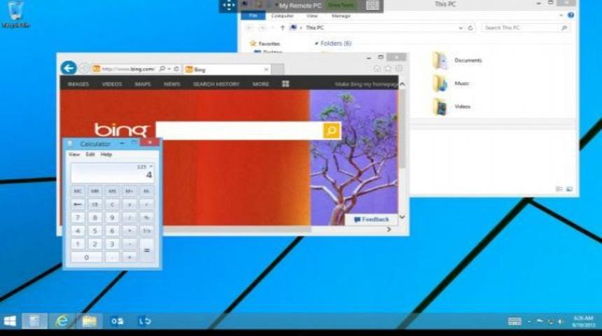Open the address bar dropdown in This PC window
The image size is (602, 336).
(x=461, y=28)
